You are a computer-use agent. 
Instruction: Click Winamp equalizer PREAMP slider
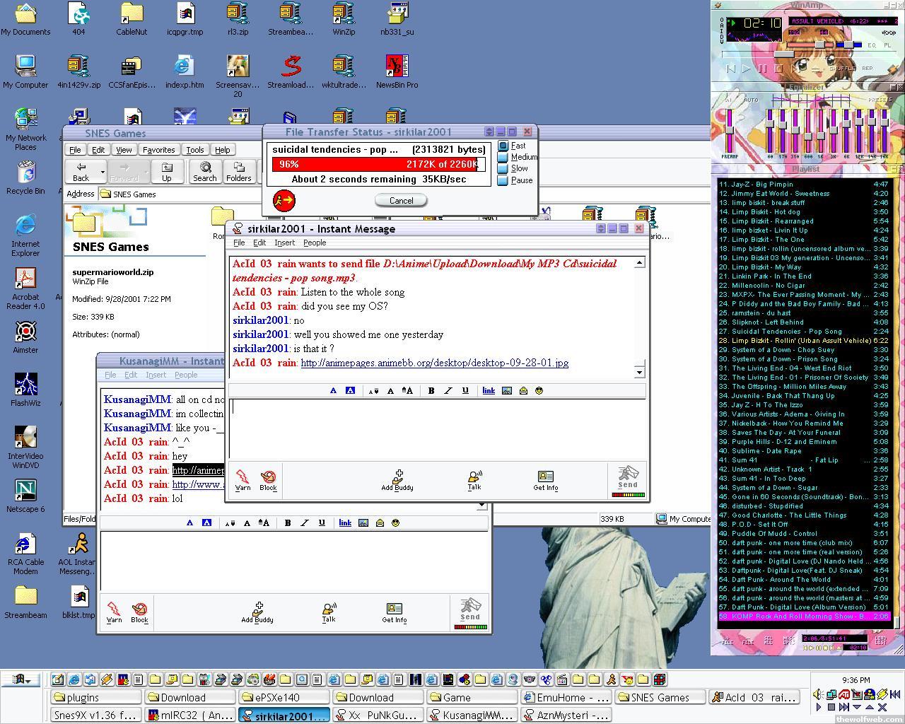pyautogui.click(x=729, y=131)
